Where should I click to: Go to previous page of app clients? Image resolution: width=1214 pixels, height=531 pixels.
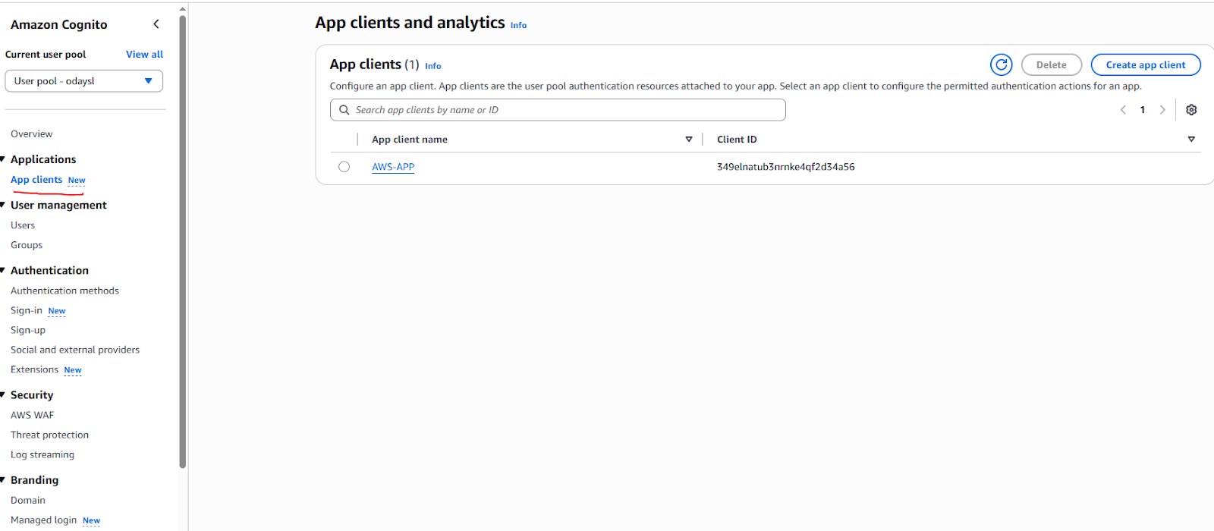coord(1123,110)
